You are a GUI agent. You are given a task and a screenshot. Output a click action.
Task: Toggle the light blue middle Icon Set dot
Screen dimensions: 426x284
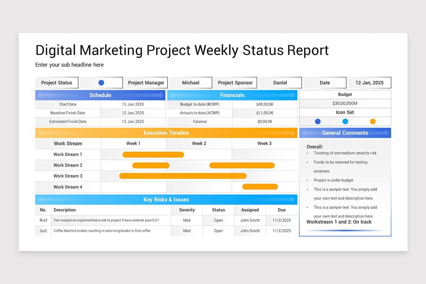[x=345, y=121]
